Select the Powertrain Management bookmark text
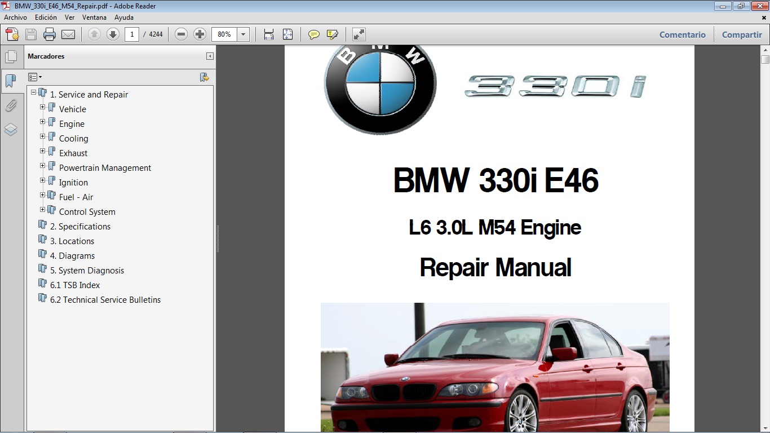This screenshot has width=770, height=433. [105, 168]
